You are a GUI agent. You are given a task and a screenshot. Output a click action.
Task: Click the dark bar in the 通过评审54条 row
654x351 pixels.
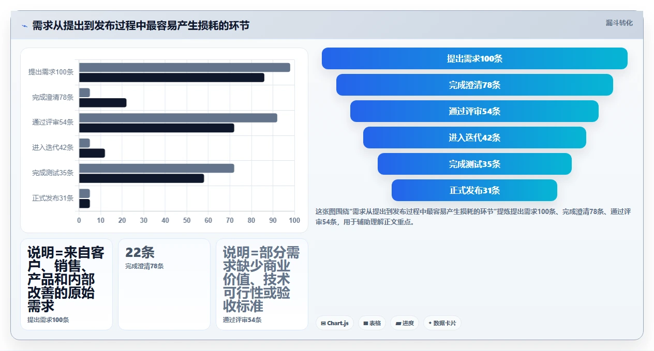[156, 128]
